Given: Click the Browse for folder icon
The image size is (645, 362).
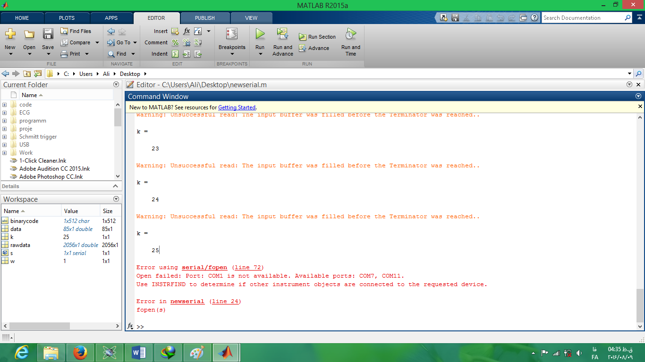Looking at the screenshot, I should [38, 74].
